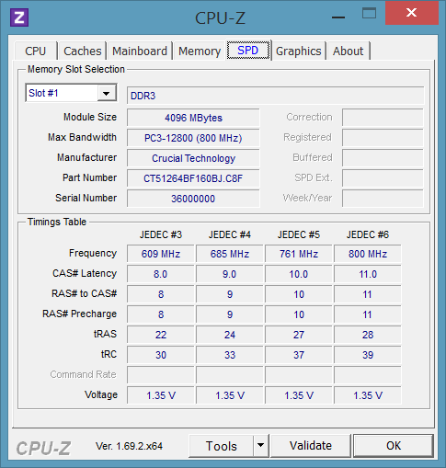Image resolution: width=446 pixels, height=468 pixels.
Task: Open the Graphics tab
Action: tap(299, 51)
